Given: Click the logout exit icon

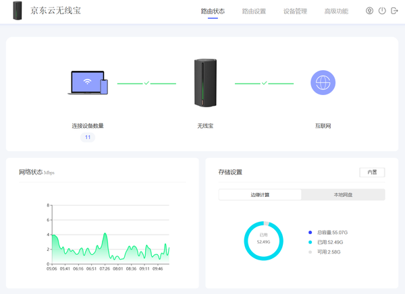Looking at the screenshot, I should [x=394, y=11].
